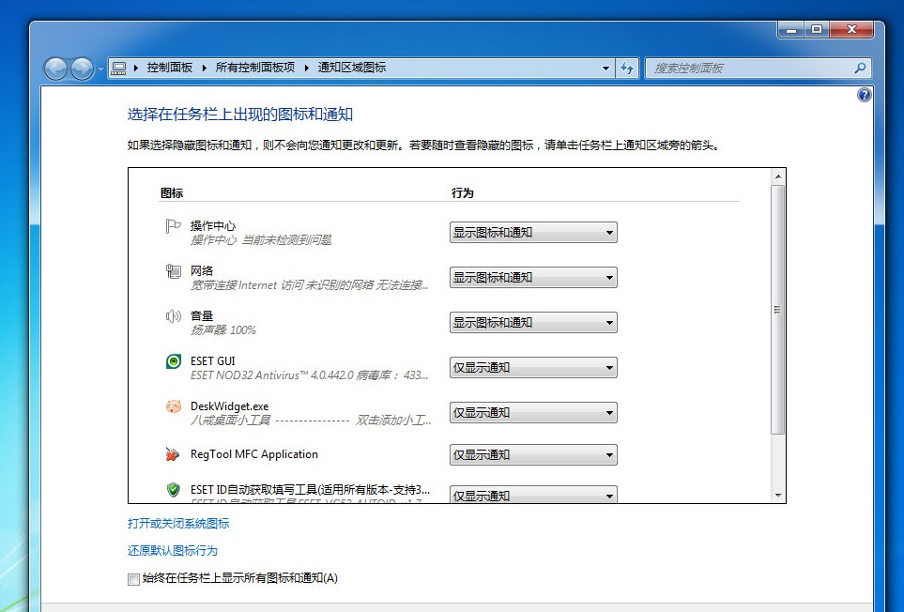Open help with the question mark icon

(x=865, y=95)
